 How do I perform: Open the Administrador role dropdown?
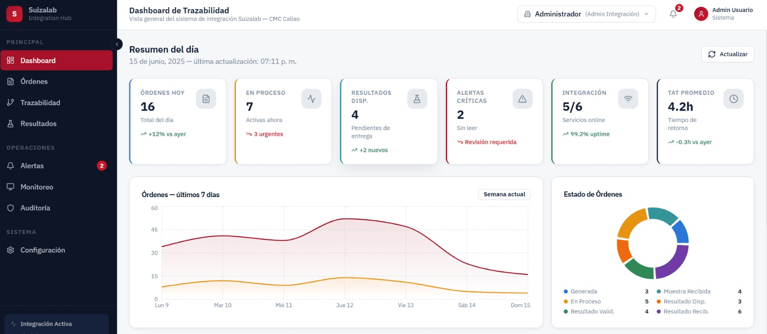pyautogui.click(x=586, y=14)
